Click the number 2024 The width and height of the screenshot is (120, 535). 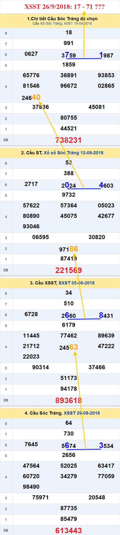pyautogui.click(x=69, y=185)
